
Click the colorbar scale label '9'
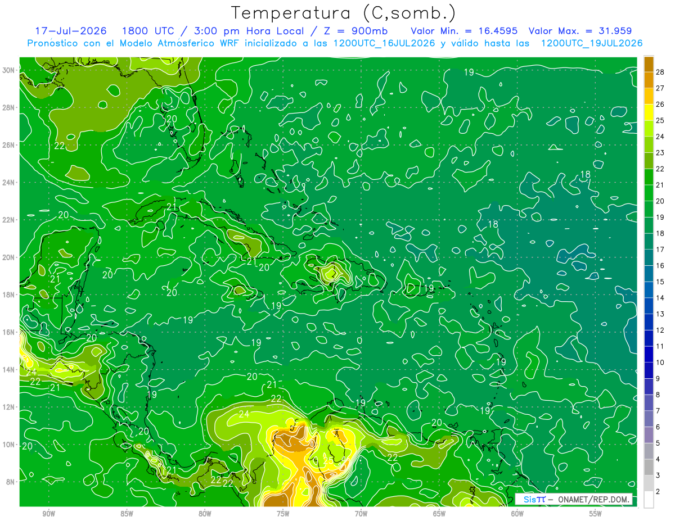pos(658,378)
